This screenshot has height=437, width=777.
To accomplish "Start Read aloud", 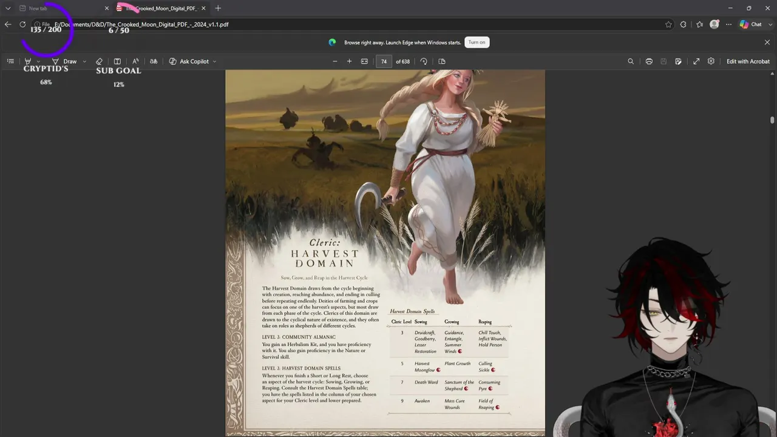I will click(x=135, y=61).
